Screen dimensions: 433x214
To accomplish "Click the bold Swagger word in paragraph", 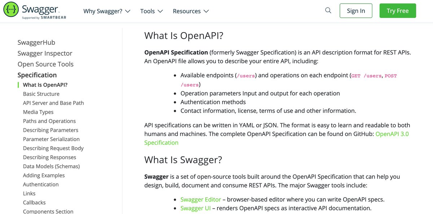I will tap(157, 177).
